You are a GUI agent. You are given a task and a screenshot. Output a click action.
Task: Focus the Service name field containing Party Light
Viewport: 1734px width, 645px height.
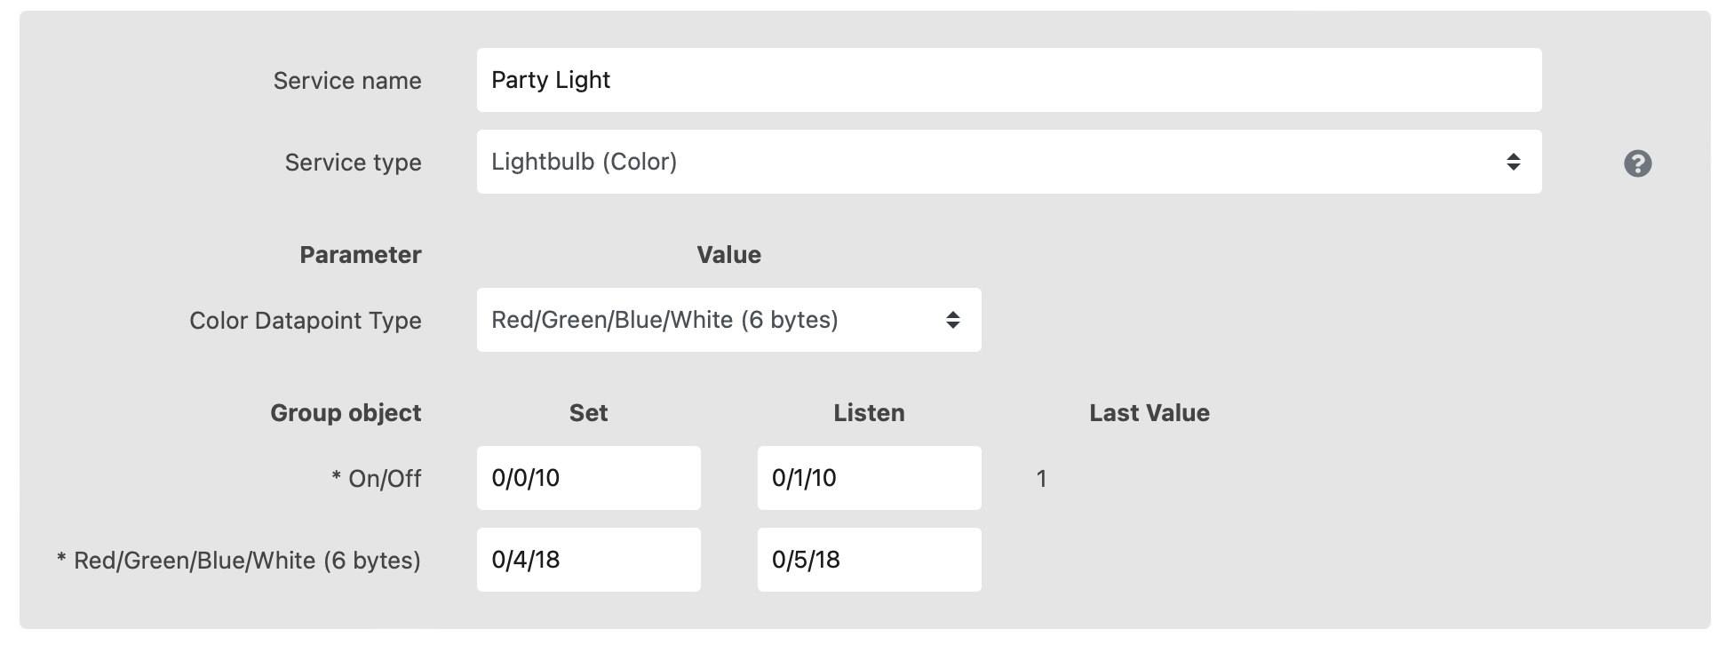(1008, 80)
